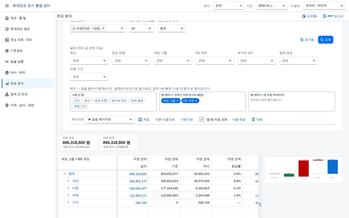Go to 개요 · 할 일 page
The height and width of the screenshot is (218, 349).
pyautogui.click(x=28, y=18)
